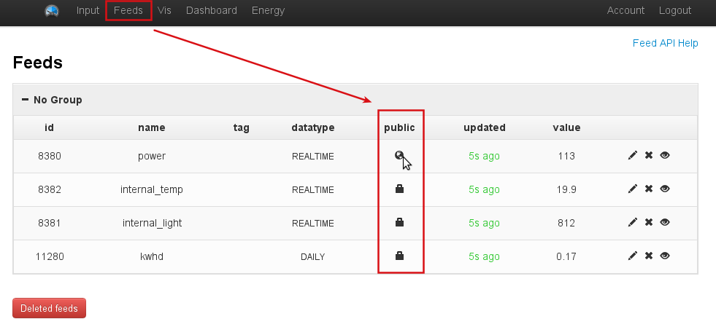Edit the internal_temp feed with pencil icon
The width and height of the screenshot is (716, 335).
[632, 189]
